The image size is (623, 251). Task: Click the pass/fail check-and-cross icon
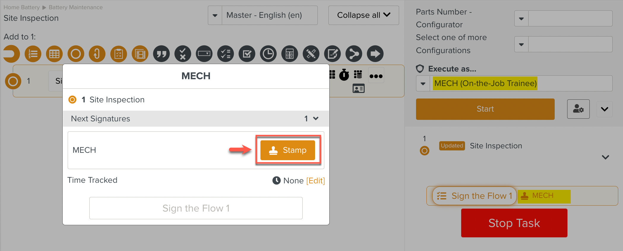tap(183, 54)
